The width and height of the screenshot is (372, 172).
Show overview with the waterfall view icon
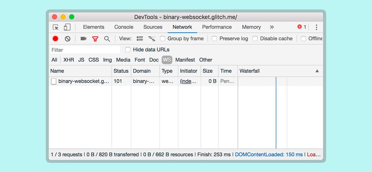[x=152, y=39]
